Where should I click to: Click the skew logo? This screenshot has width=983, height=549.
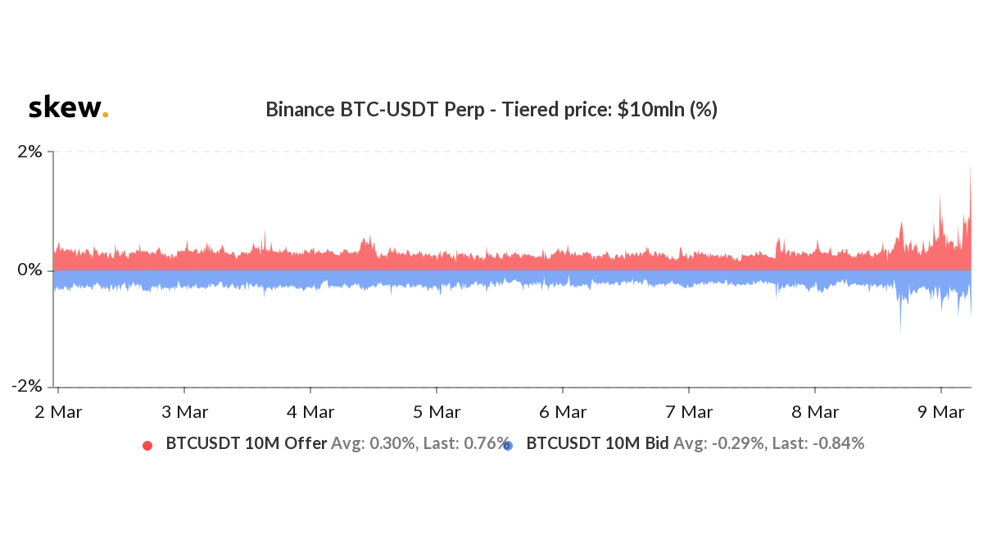[67, 108]
